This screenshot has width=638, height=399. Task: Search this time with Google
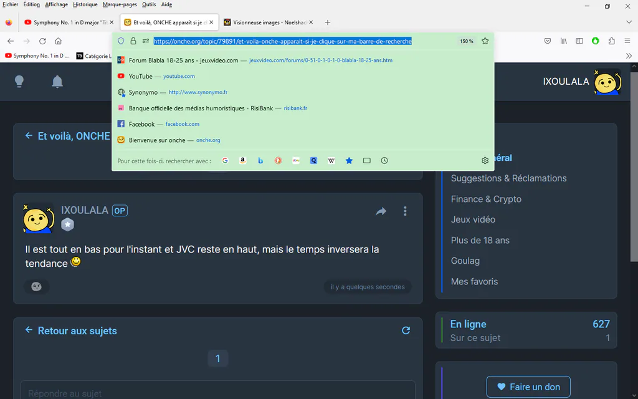[x=225, y=160]
